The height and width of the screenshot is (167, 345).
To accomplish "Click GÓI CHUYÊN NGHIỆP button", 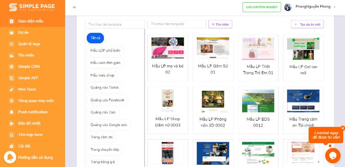I will click(262, 7).
